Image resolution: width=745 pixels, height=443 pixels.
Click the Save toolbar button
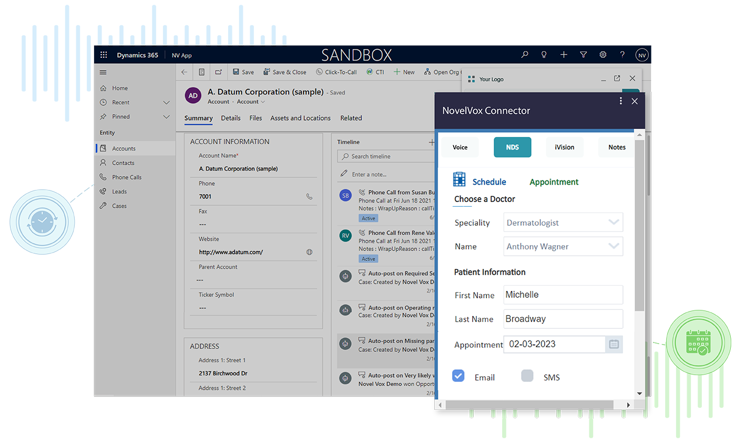[x=243, y=73]
